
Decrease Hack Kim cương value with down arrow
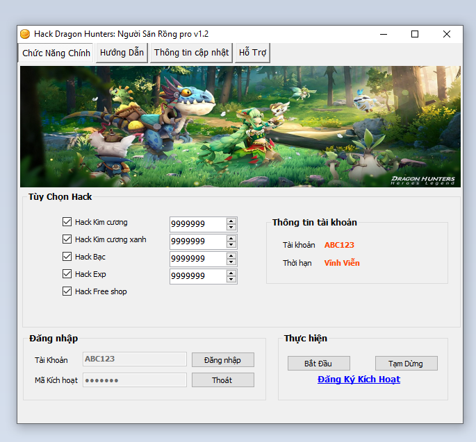(231, 227)
